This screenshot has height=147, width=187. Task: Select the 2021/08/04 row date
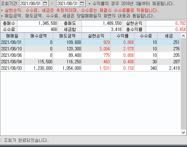(x=11, y=62)
